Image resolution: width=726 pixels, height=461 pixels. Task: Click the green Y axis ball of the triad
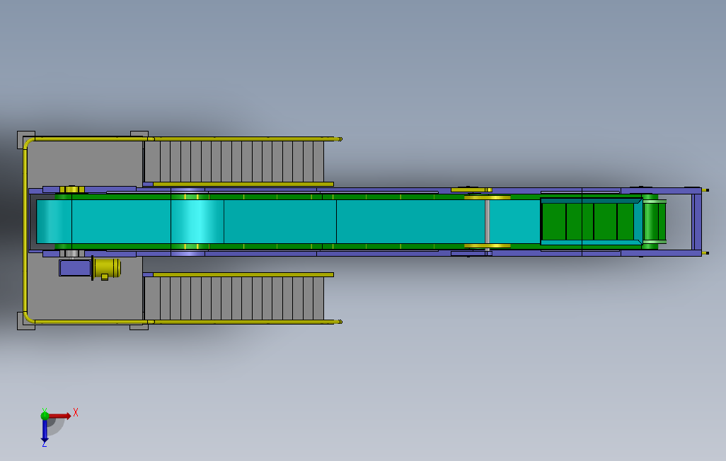point(45,416)
